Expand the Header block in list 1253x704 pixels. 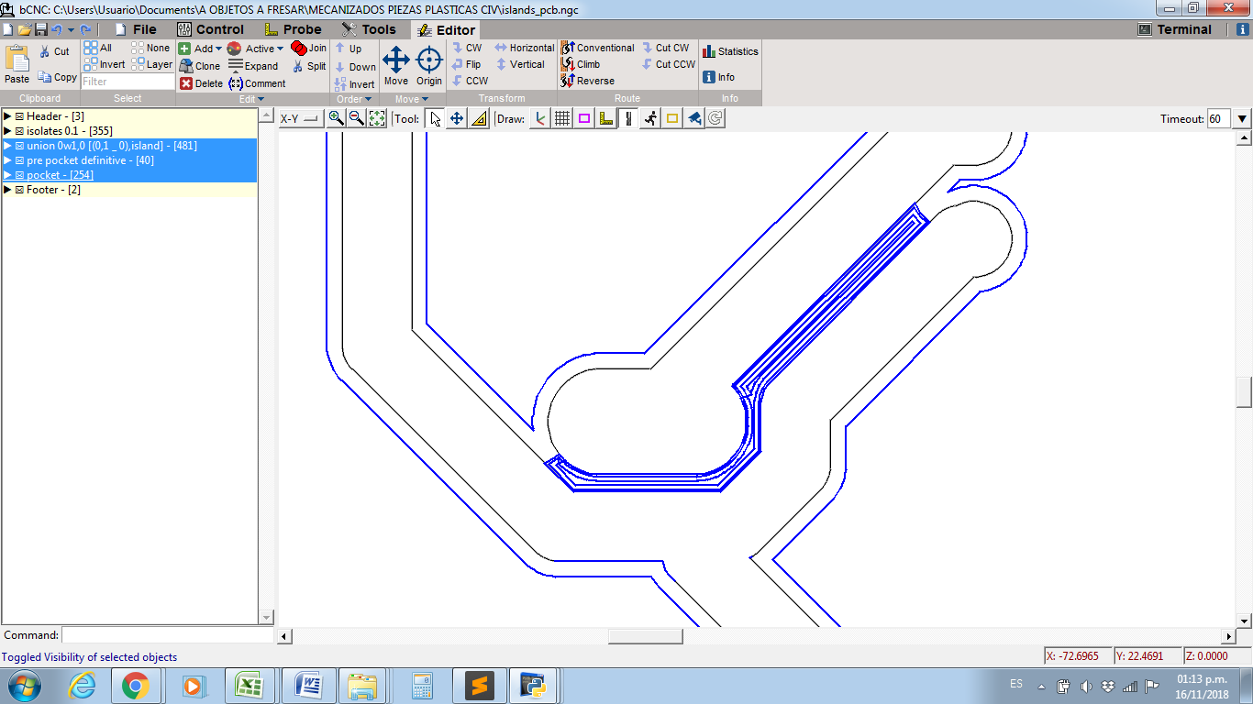tap(7, 116)
